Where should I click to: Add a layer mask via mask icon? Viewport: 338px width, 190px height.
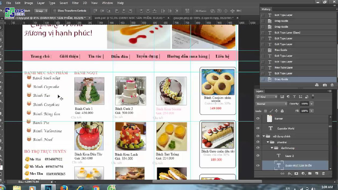pyautogui.click(x=296, y=174)
